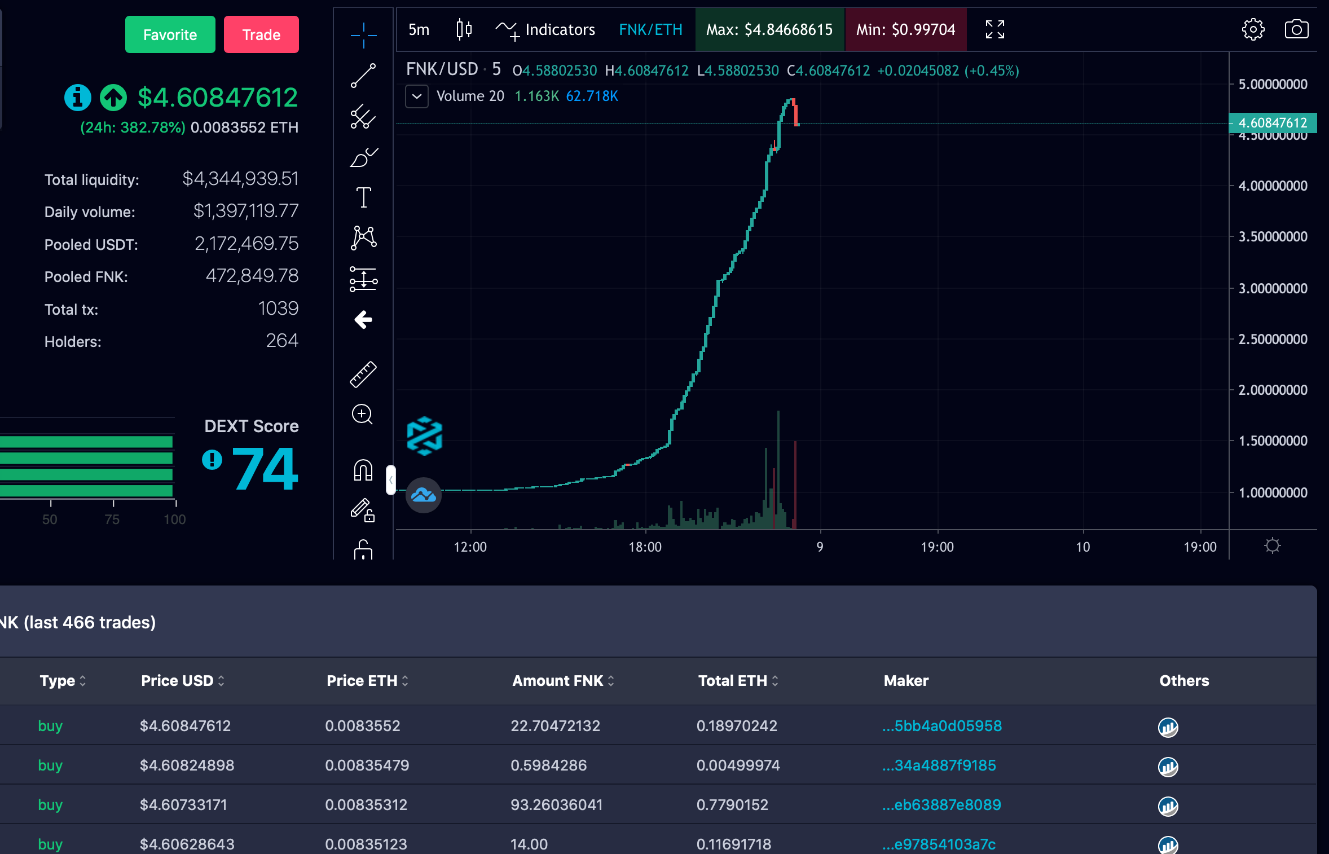The image size is (1329, 854).
Task: Toggle magnet mode in the drawing toolbar
Action: click(x=363, y=470)
